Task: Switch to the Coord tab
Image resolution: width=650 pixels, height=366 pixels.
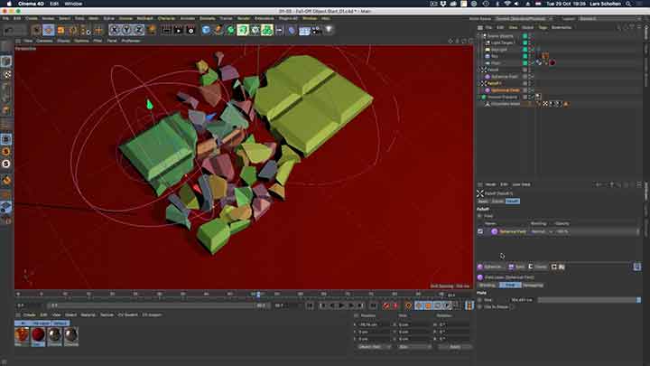Action: [x=497, y=202]
